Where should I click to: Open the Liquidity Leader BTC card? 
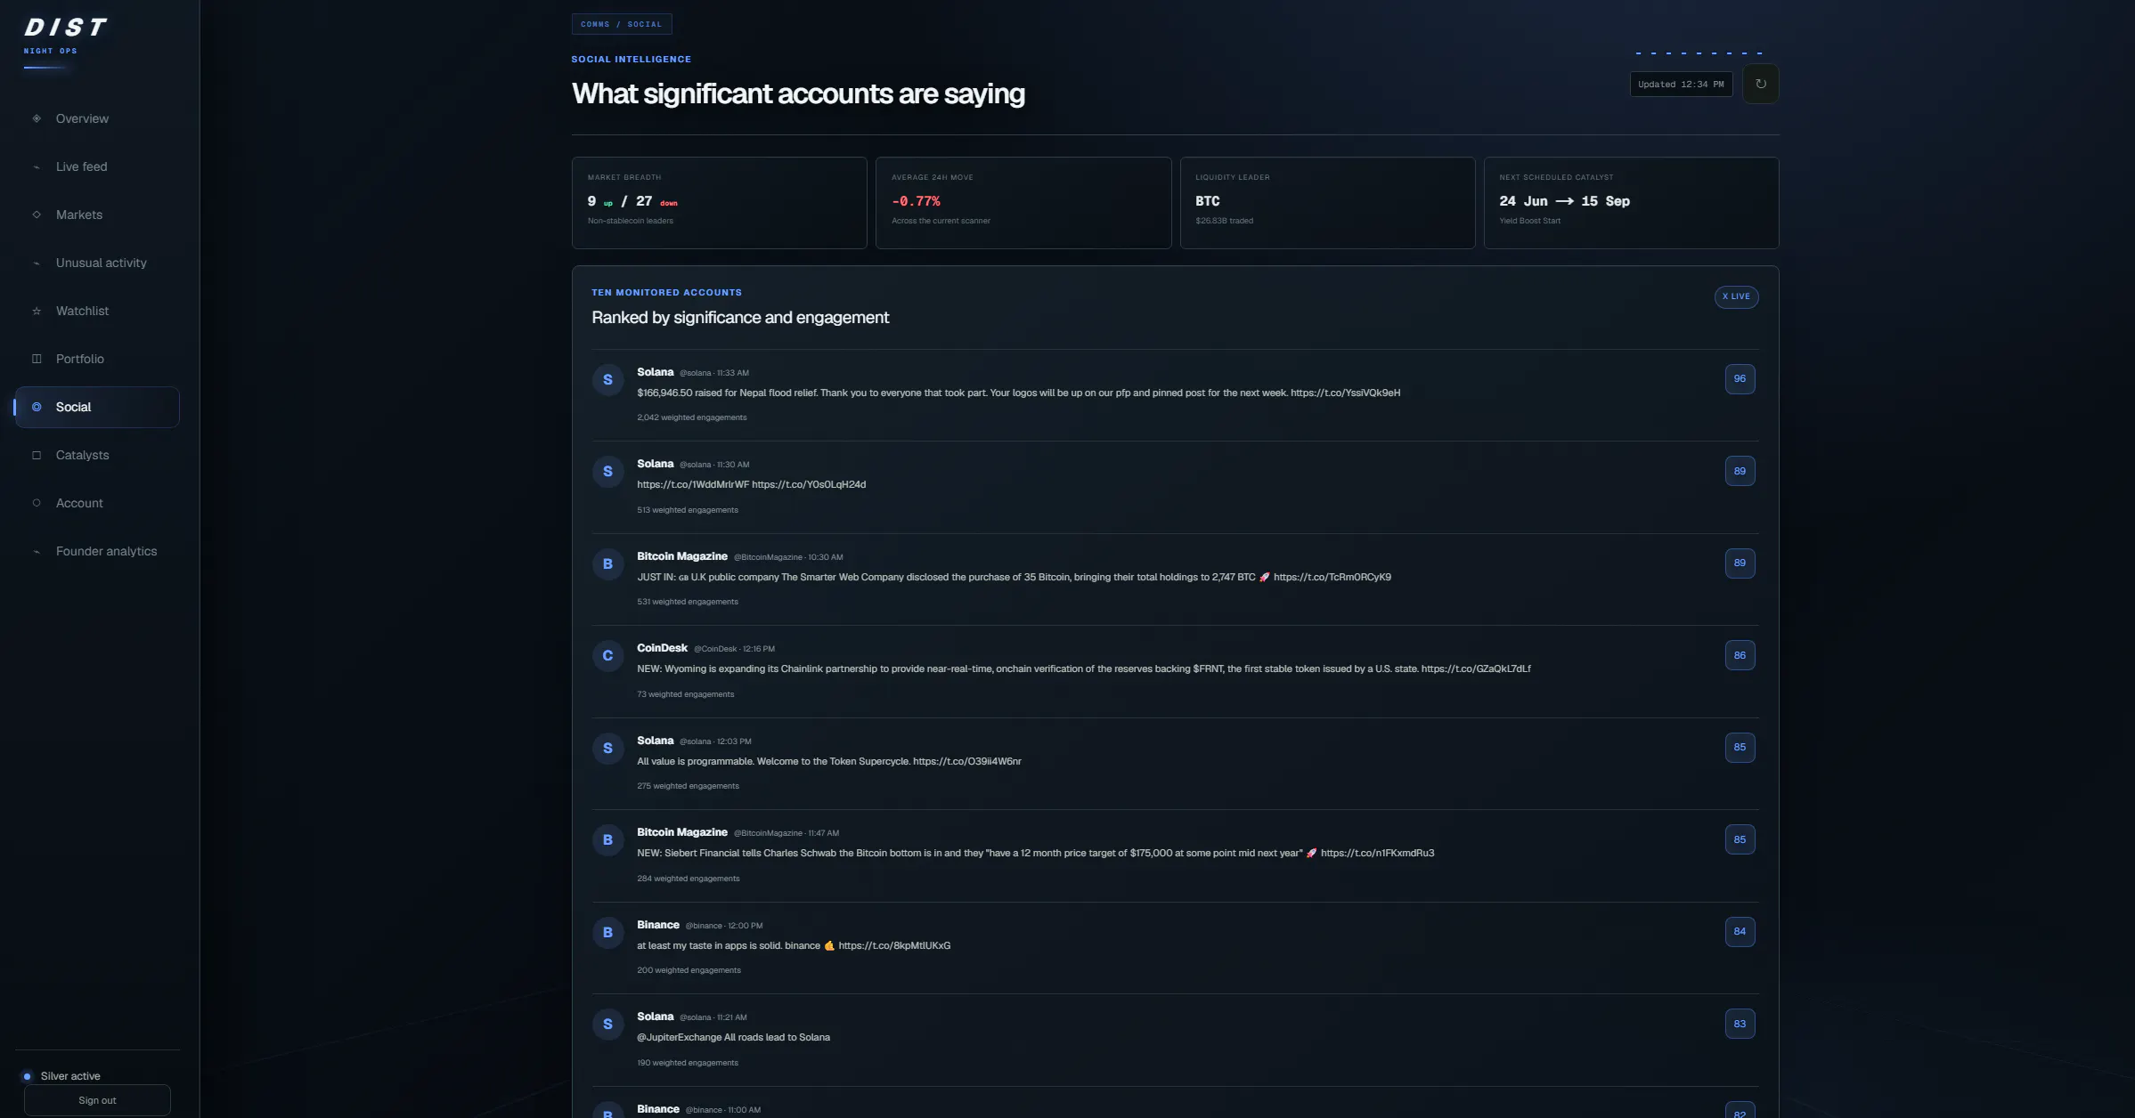[1327, 203]
